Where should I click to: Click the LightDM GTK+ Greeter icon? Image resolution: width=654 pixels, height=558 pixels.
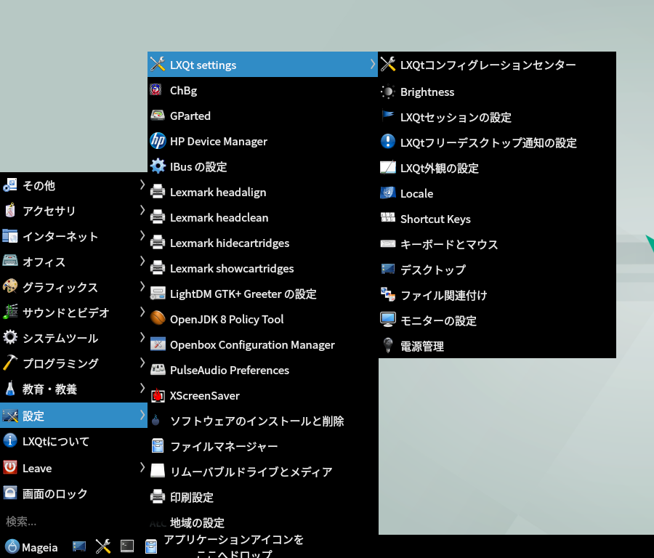click(x=158, y=294)
